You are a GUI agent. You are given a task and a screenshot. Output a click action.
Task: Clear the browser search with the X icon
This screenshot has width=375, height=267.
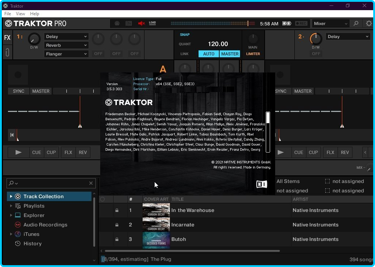pyautogui.click(x=91, y=183)
